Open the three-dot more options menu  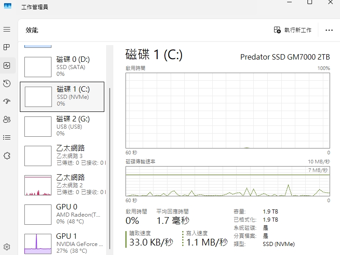[329, 30]
